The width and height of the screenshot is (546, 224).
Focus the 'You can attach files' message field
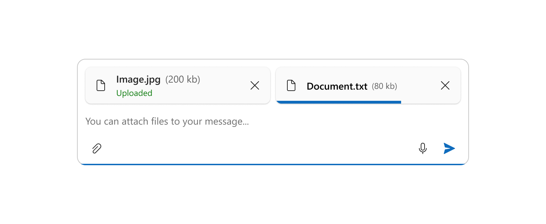click(x=273, y=121)
